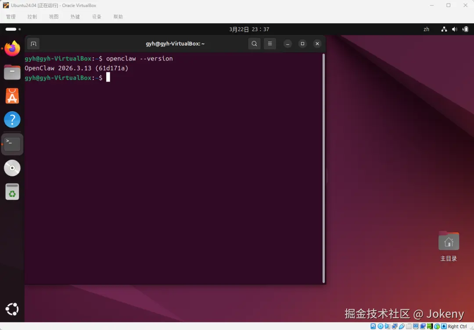Open the terminal hamburger menu
474x330 pixels.
[270, 44]
